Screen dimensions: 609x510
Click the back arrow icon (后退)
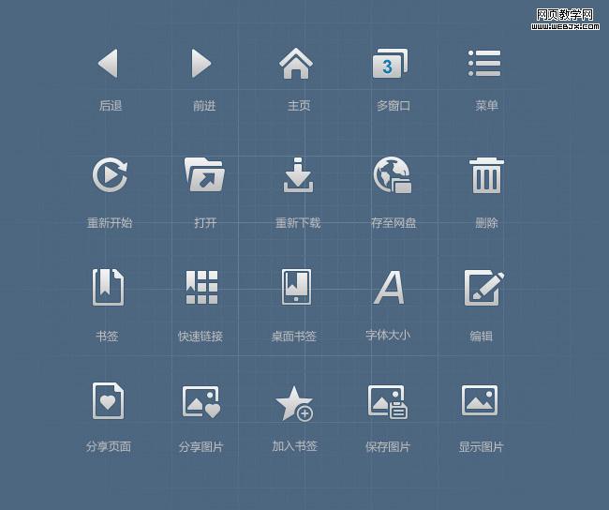(x=108, y=64)
